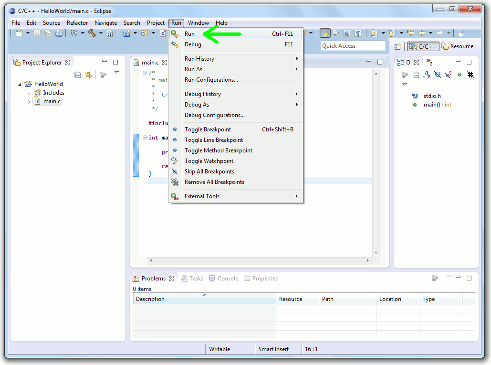Viewport: 491px width, 365px height.
Task: Select Toggle Breakpoint menu item
Action: tap(236, 129)
